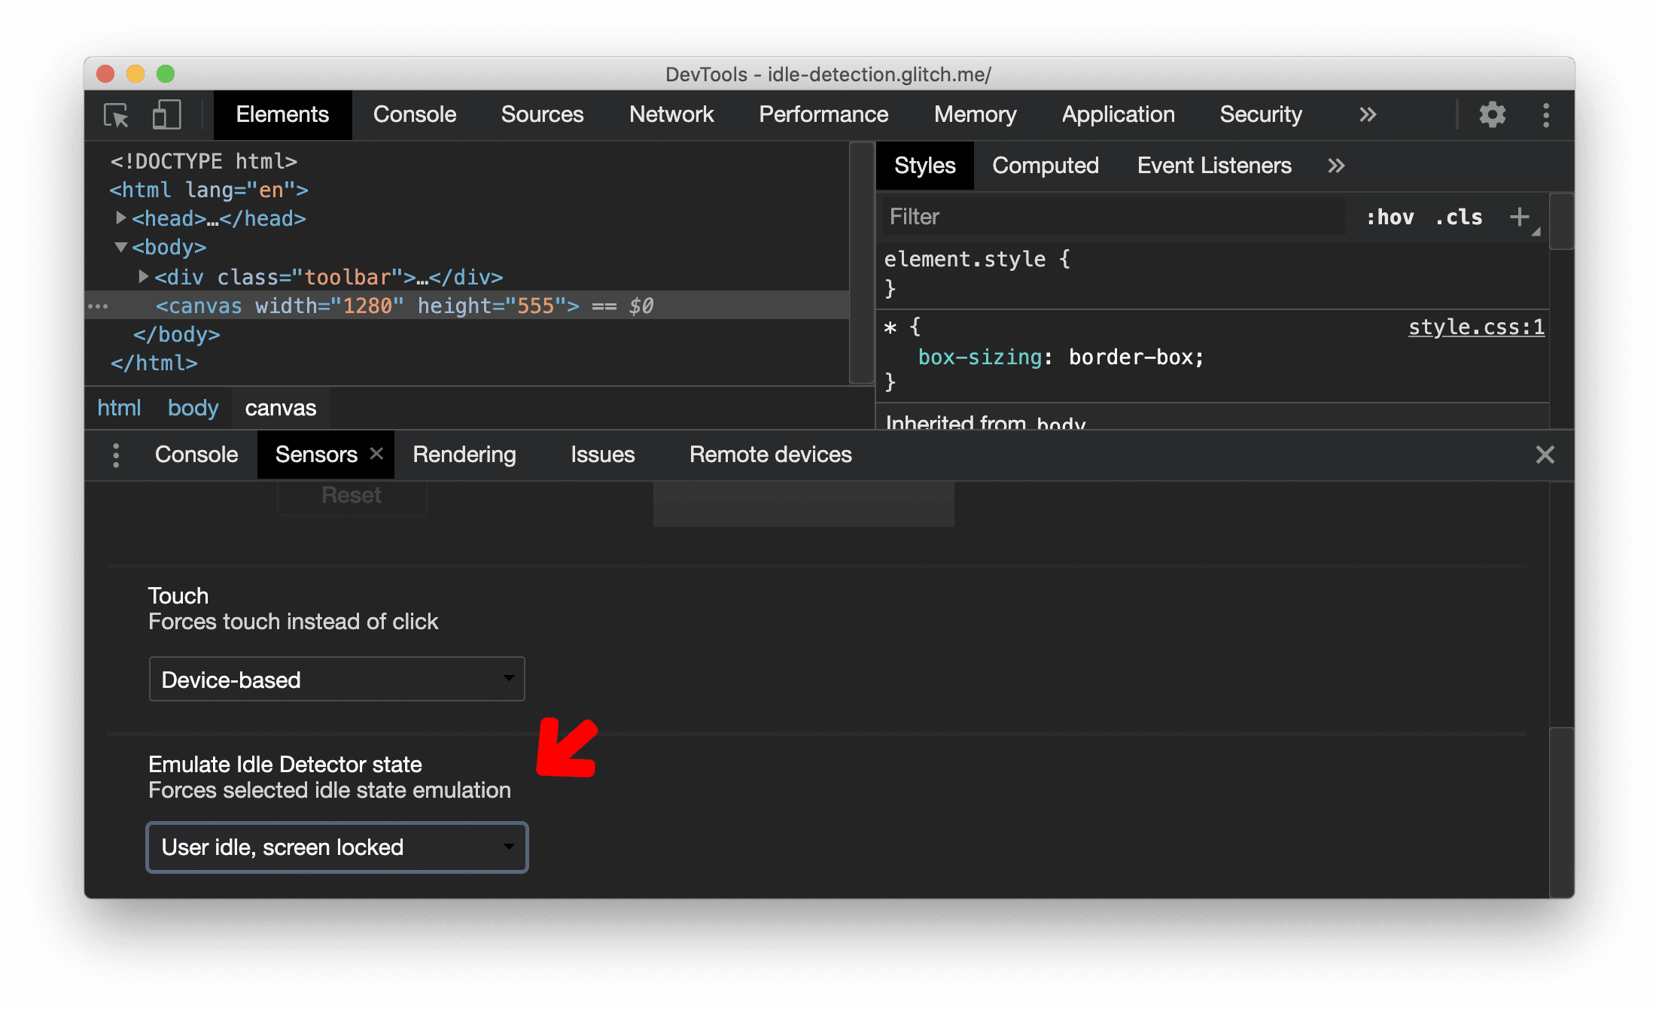Expand the Touch dropdown menu

(x=336, y=678)
